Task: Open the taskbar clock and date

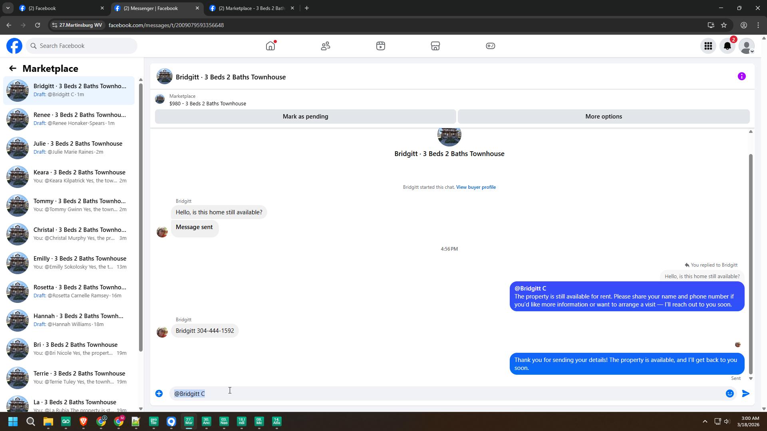Action: tap(748, 421)
